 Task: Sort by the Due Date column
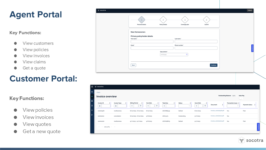point(158,103)
